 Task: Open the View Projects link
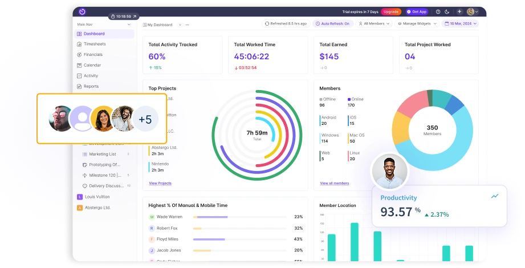click(160, 183)
